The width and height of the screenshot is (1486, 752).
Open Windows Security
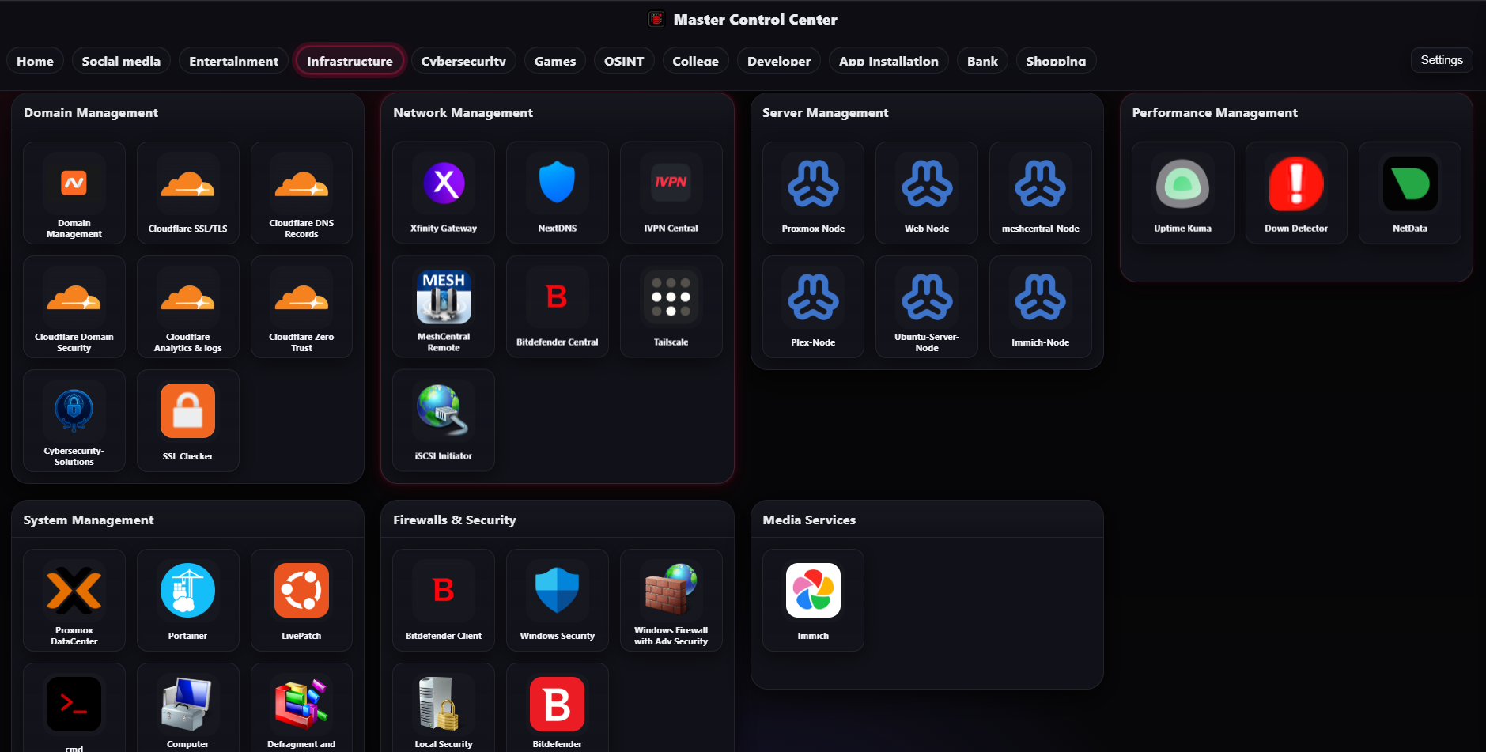point(558,600)
